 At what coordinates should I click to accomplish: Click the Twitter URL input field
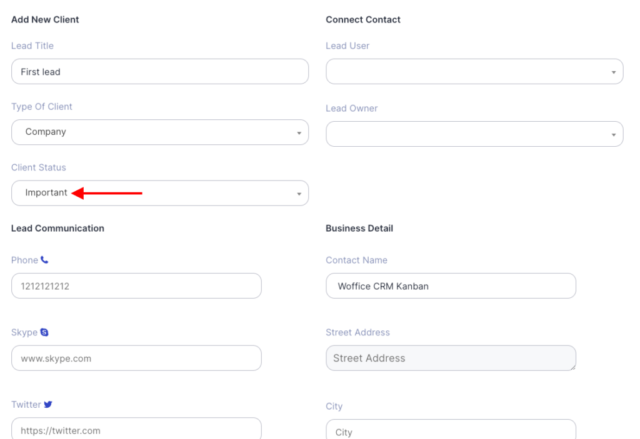pyautogui.click(x=136, y=430)
